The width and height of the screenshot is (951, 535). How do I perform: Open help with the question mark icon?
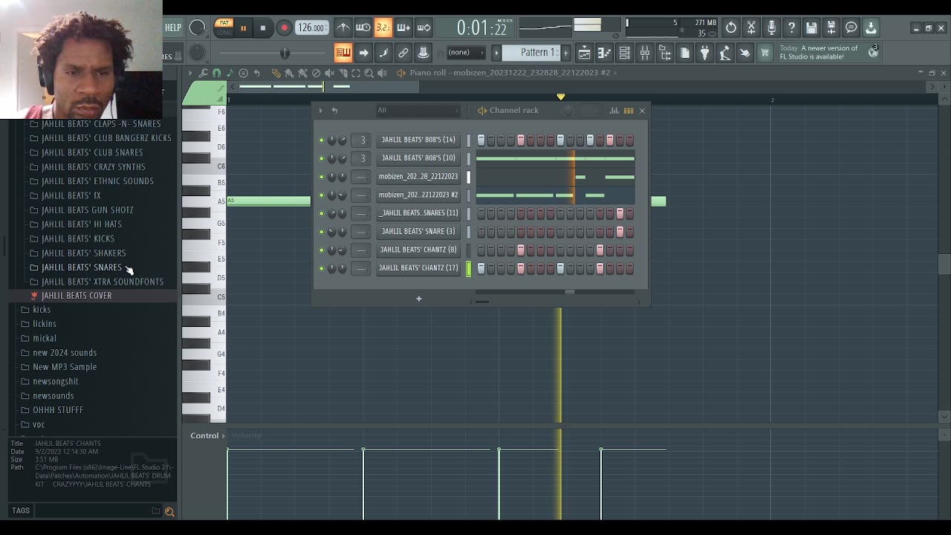tap(791, 28)
